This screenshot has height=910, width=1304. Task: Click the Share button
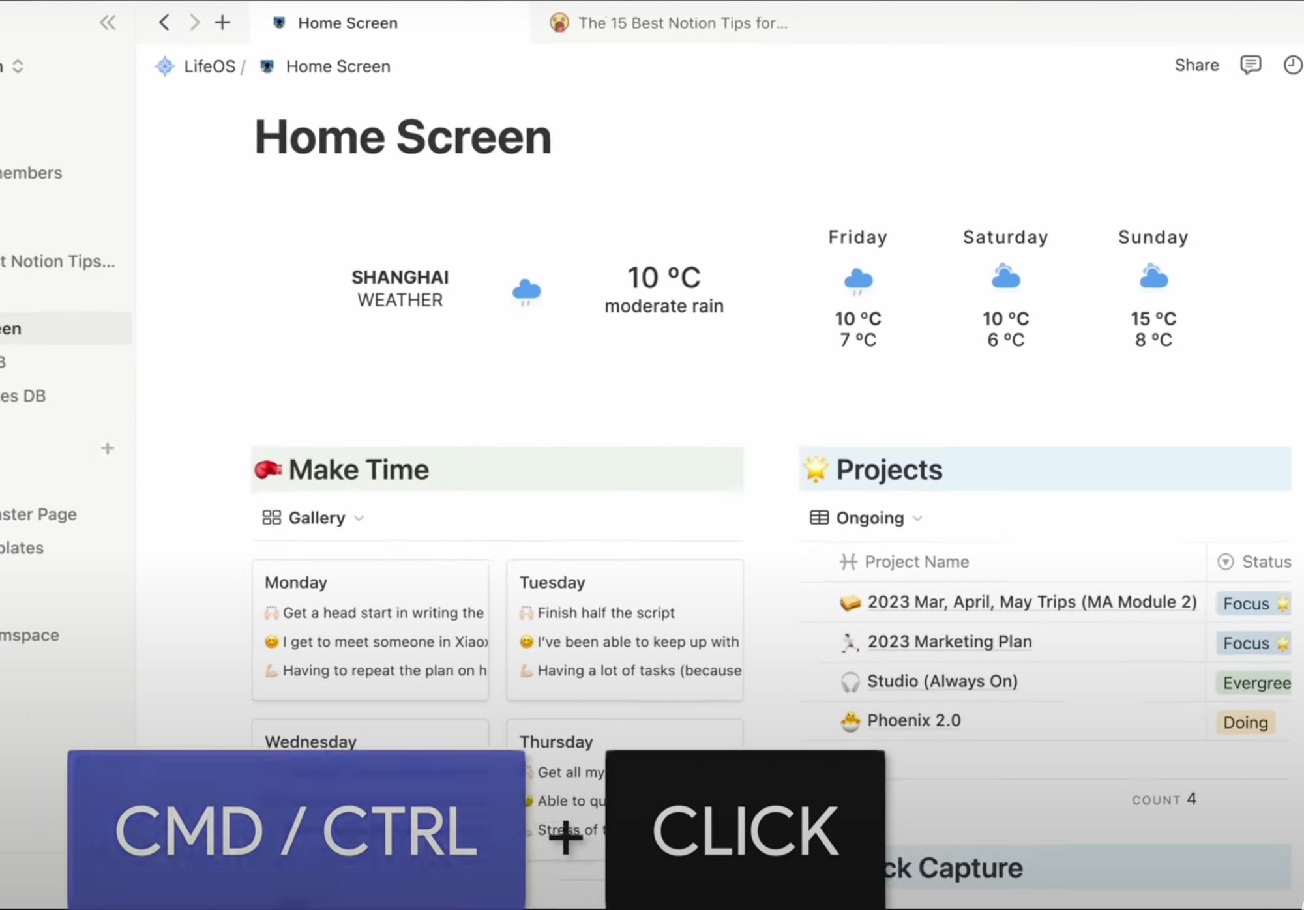pyautogui.click(x=1196, y=65)
